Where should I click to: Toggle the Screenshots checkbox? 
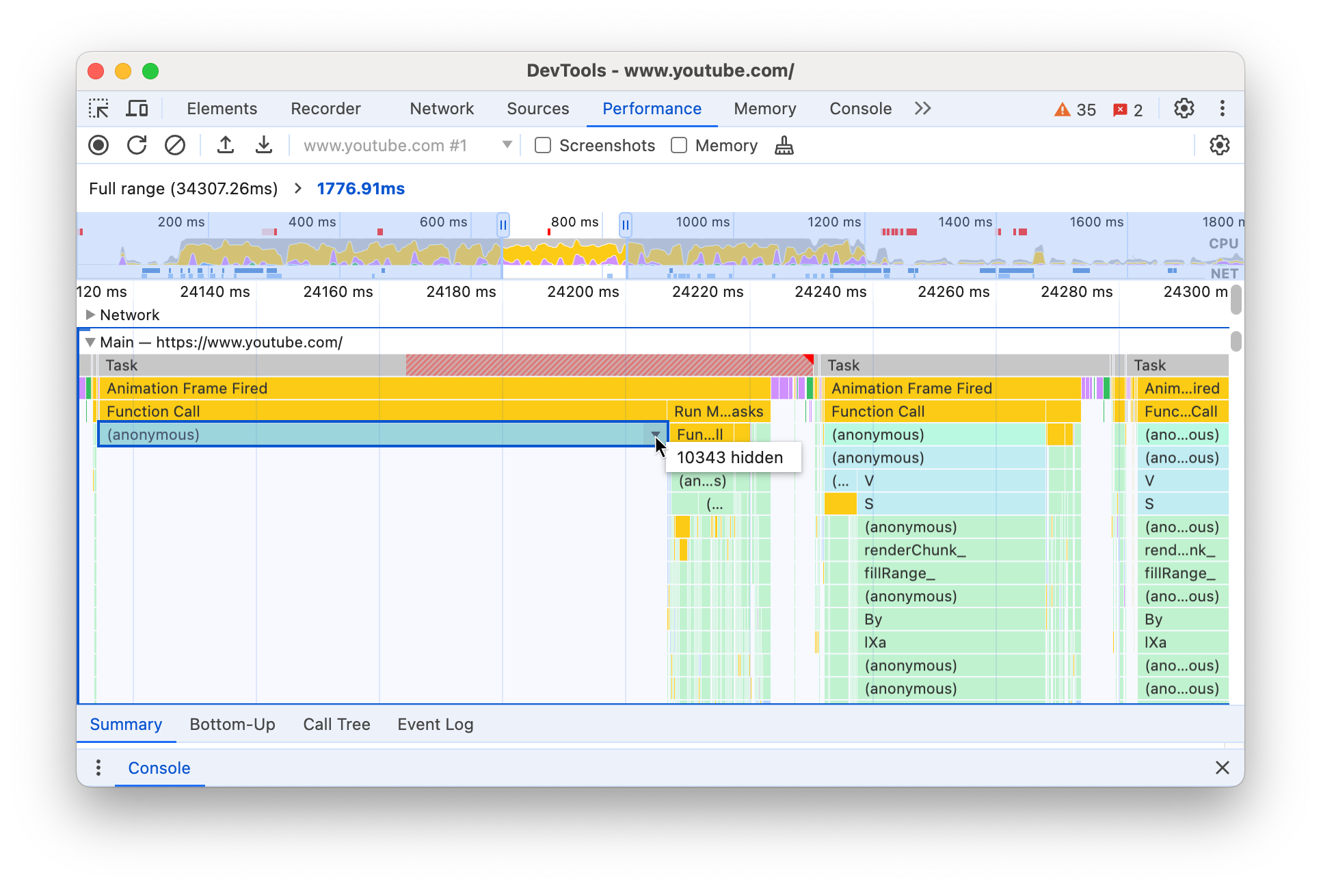542,146
